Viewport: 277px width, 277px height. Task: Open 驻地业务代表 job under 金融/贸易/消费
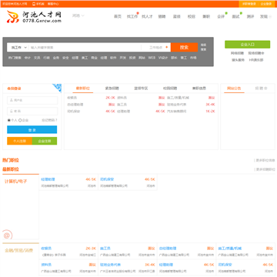coord(110,265)
